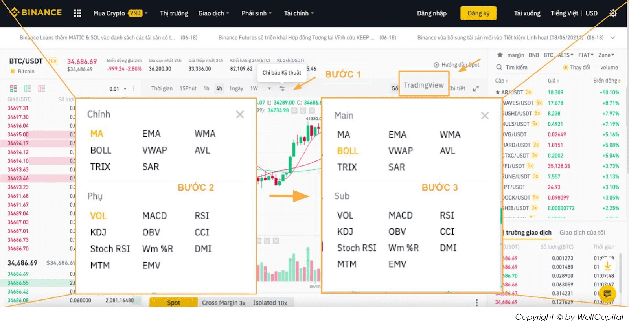
Task: Open Phái sinh dropdown menu
Action: pos(257,13)
